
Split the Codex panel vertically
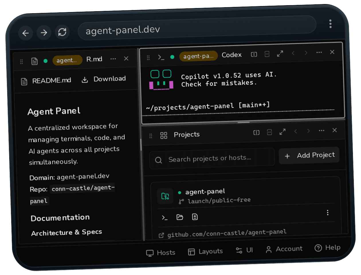point(267,54)
